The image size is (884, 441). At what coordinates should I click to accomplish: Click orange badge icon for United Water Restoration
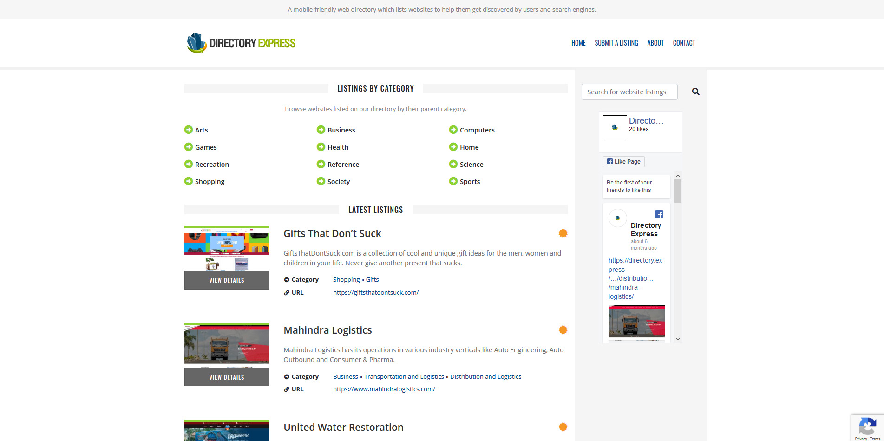563,427
